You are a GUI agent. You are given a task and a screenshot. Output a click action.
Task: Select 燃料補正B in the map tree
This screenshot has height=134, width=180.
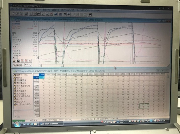(20, 83)
